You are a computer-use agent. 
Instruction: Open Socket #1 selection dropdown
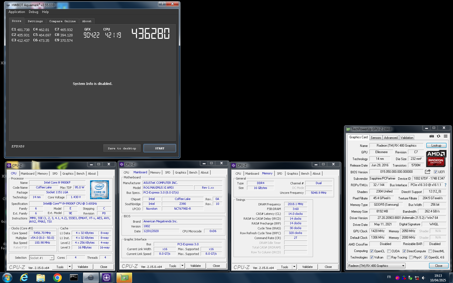point(42,258)
